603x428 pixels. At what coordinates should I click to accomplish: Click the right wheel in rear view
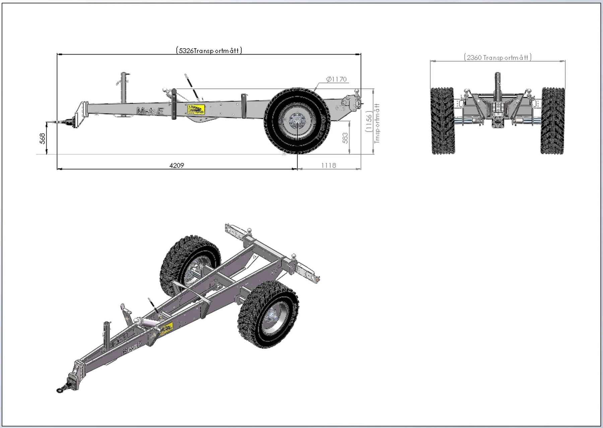(553, 120)
